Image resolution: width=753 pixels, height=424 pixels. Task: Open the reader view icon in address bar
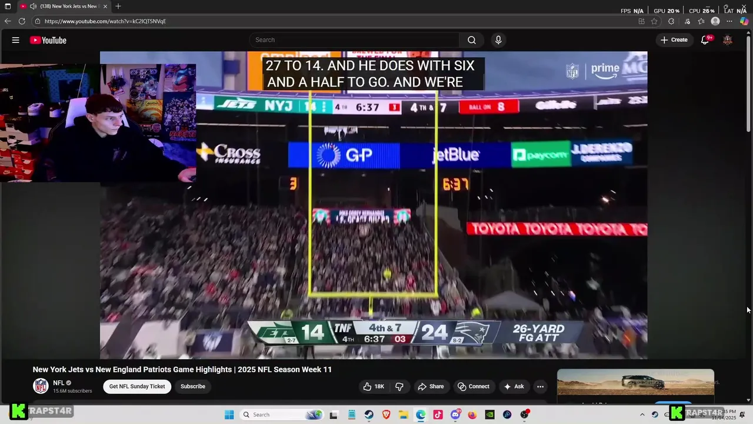coord(641,21)
